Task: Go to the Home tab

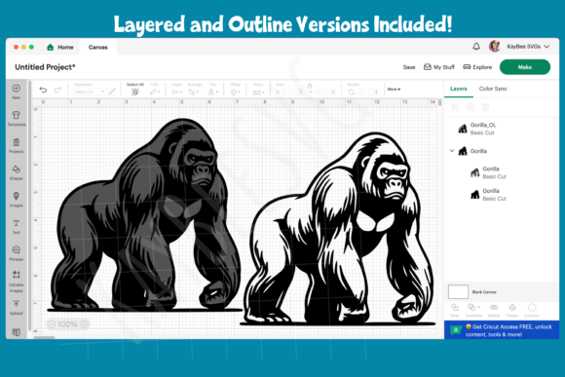Action: [x=60, y=47]
